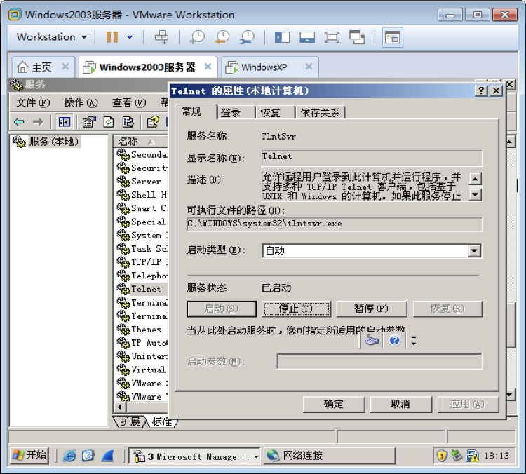Screen dimensions: 526x474
Task: Switch to the 扩展 view tab at bottom
Action: (130, 421)
